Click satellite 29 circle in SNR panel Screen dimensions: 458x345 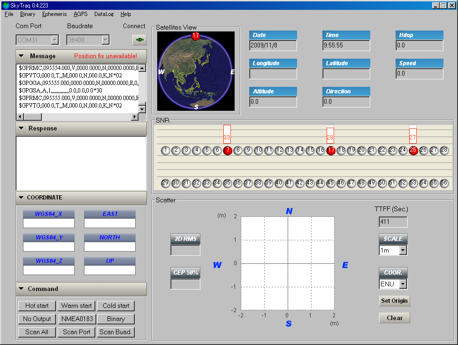coord(166,183)
